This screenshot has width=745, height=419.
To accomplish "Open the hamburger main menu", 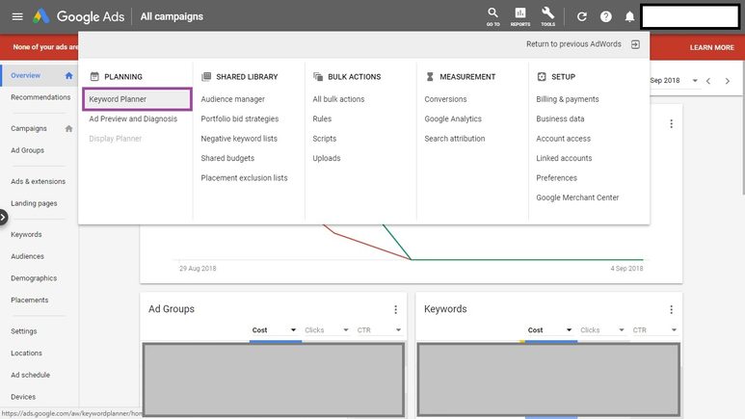I will tap(17, 16).
